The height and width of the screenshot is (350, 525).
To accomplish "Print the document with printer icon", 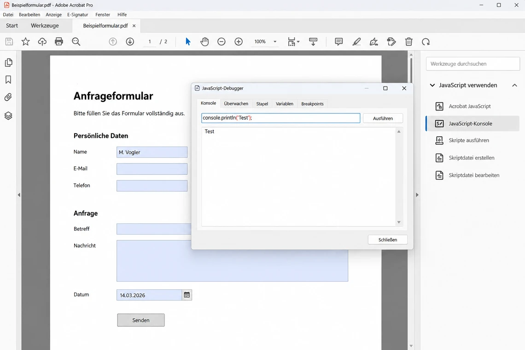I will [59, 41].
